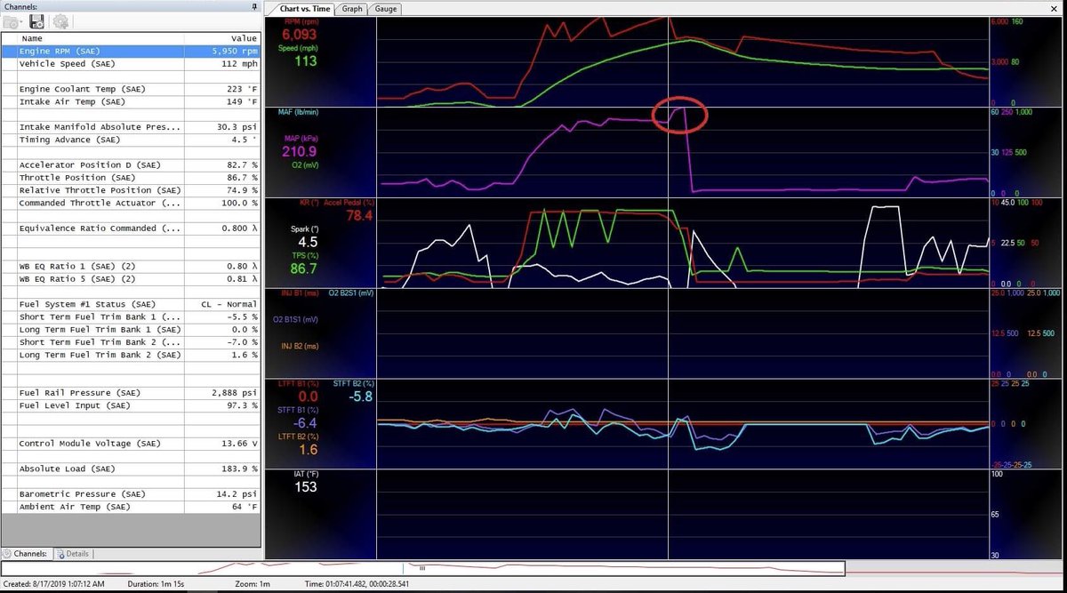1067x593 pixels.
Task: Click the Value column header
Action: click(222, 38)
